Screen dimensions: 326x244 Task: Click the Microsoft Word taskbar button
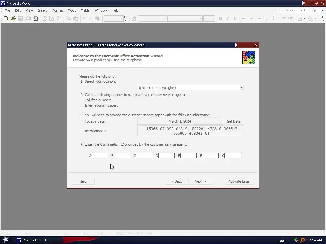point(38,240)
